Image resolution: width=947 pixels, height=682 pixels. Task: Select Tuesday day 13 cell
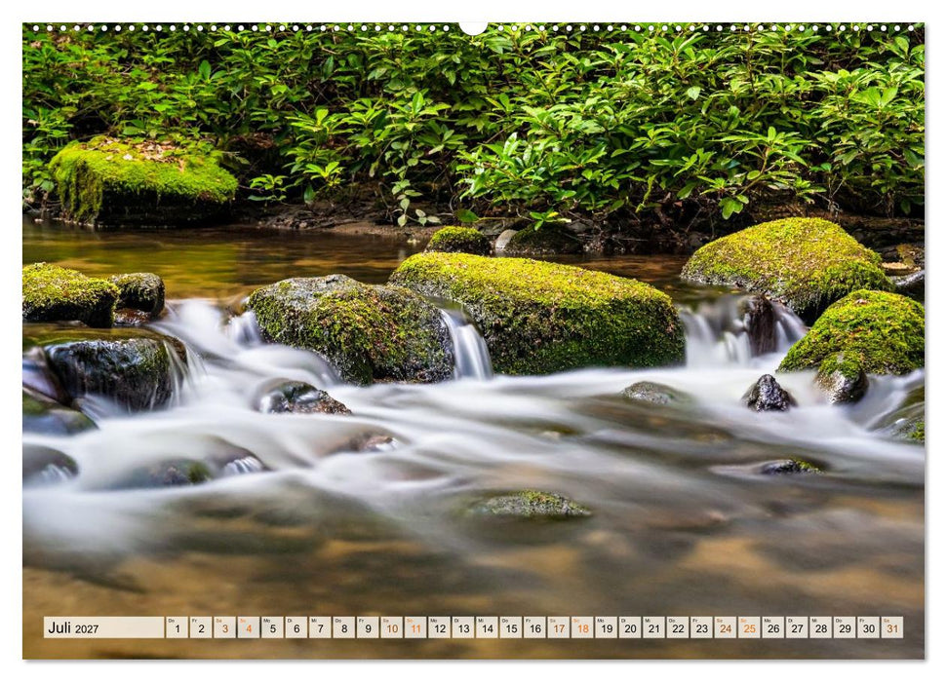point(463,627)
